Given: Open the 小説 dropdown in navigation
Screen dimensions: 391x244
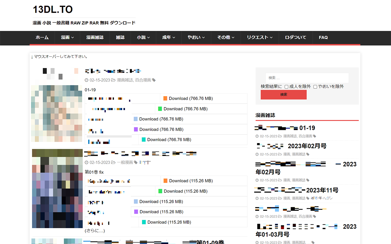Looking at the screenshot, I should point(143,38).
